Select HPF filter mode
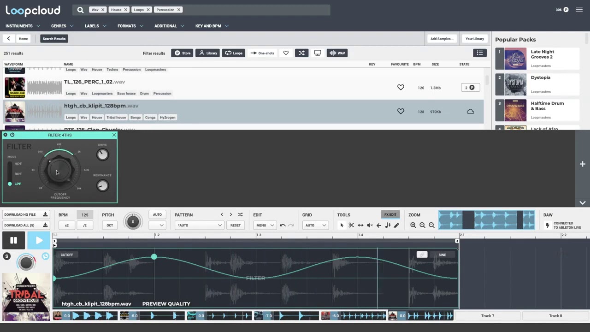Viewport: 590px width, 332px height. (x=18, y=164)
